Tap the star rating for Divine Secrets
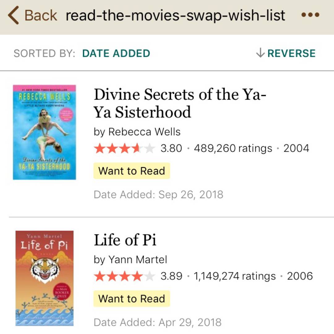334x334 pixels. click(x=124, y=148)
